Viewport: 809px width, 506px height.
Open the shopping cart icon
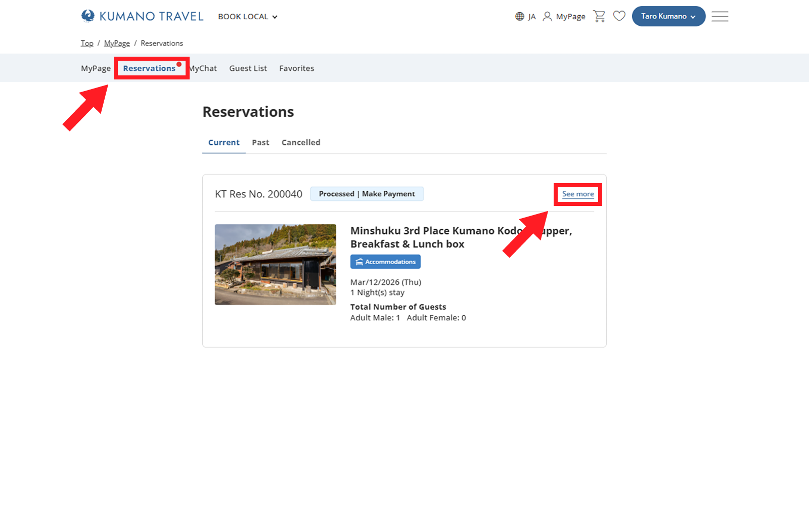(x=599, y=16)
